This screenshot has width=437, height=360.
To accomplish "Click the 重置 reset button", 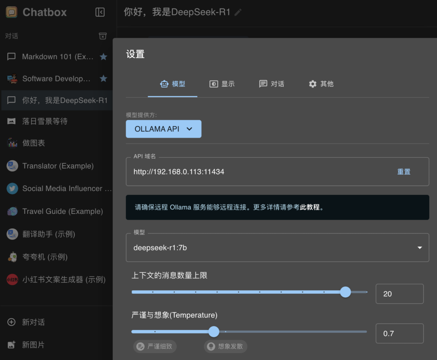I will pyautogui.click(x=404, y=171).
